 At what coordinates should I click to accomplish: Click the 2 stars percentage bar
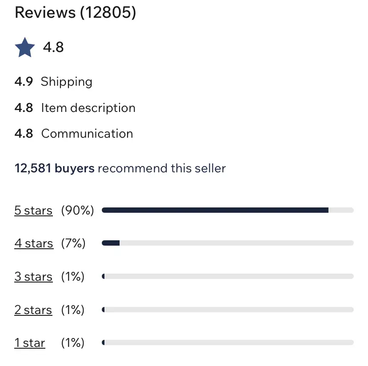[x=228, y=309]
